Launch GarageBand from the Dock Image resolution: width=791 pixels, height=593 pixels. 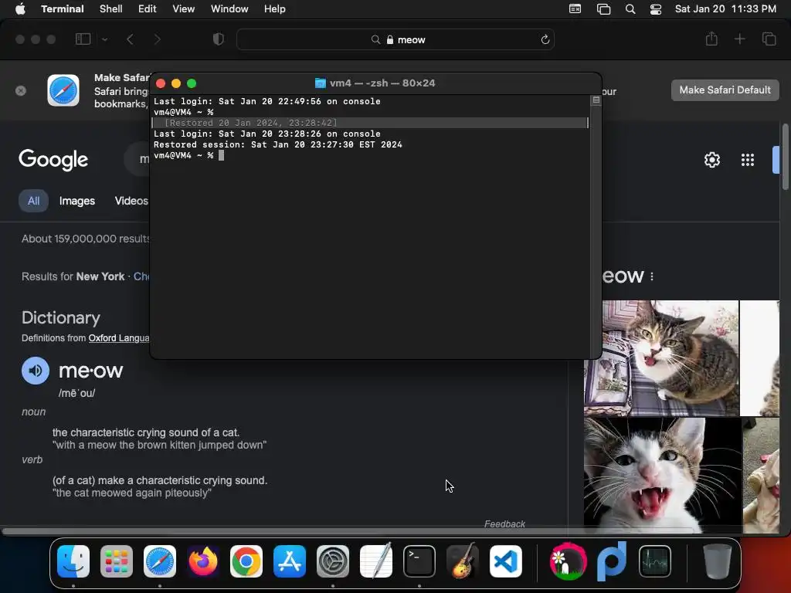463,561
